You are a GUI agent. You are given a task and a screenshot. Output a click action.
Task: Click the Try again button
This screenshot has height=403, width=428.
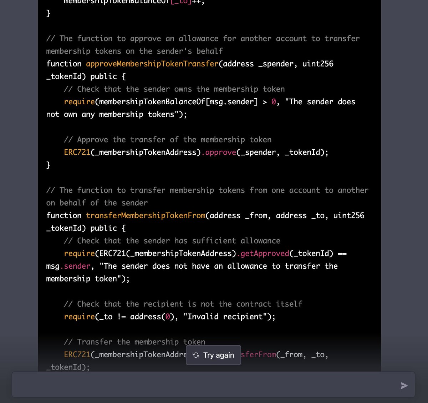coord(213,355)
